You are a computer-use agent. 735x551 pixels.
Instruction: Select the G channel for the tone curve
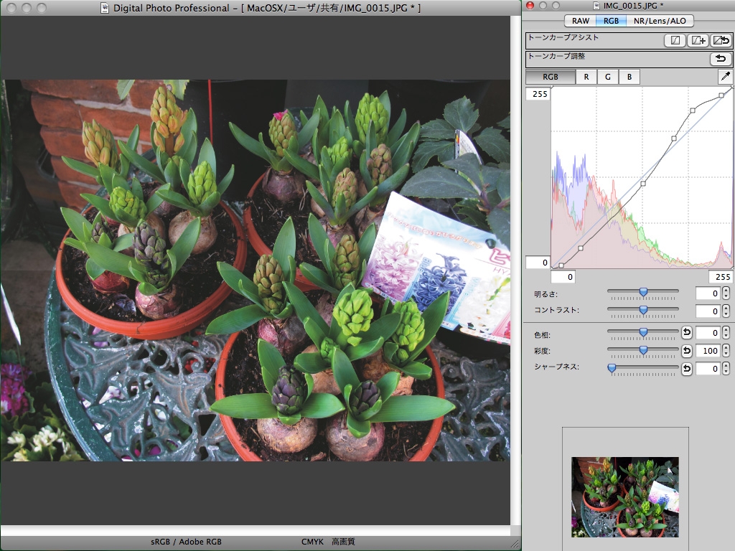pyautogui.click(x=608, y=77)
